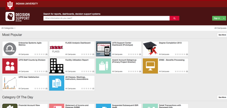
Task: Open the UITS User Satisfaction chart thumbnail
Action: click(10, 83)
